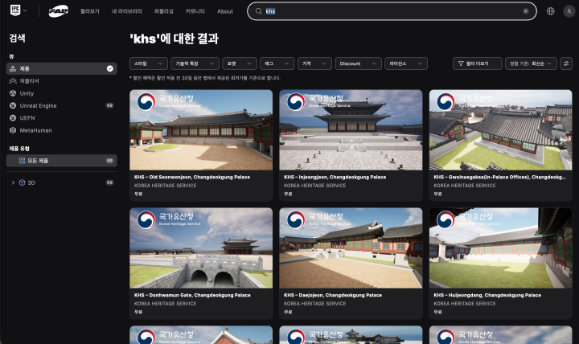This screenshot has width=579, height=344.
Task: Click Korea Heritage Service under Daejojeon
Action: pyautogui.click(x=315, y=304)
